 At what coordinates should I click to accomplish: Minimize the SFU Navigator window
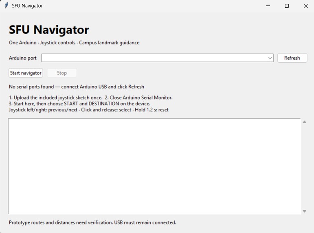point(268,6)
